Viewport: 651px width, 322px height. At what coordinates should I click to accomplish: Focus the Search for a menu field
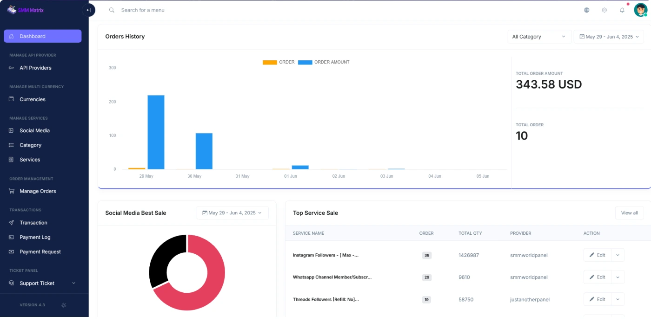click(x=186, y=10)
